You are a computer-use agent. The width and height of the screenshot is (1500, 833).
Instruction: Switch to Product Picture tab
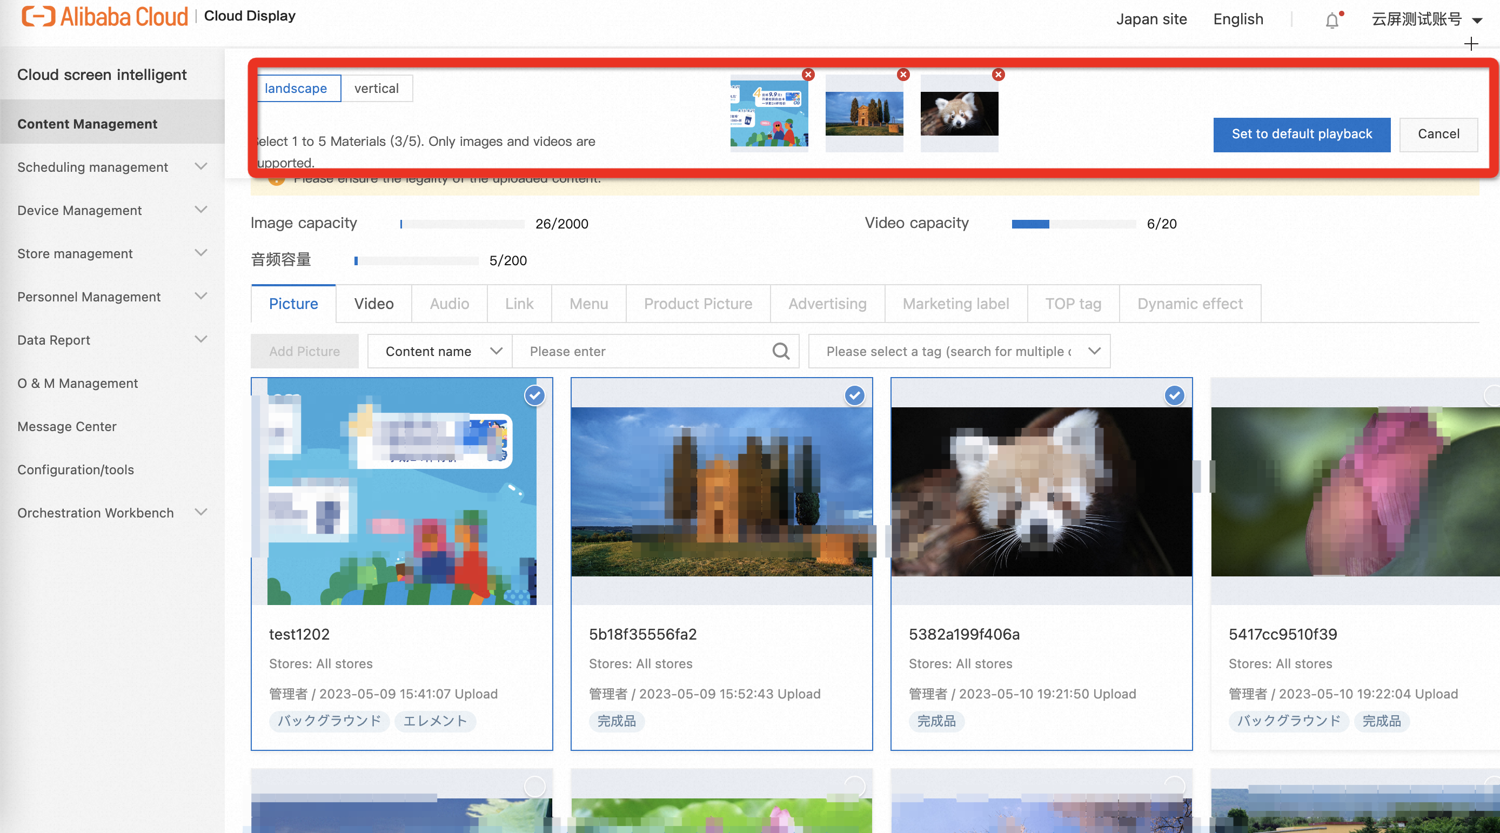coord(698,303)
